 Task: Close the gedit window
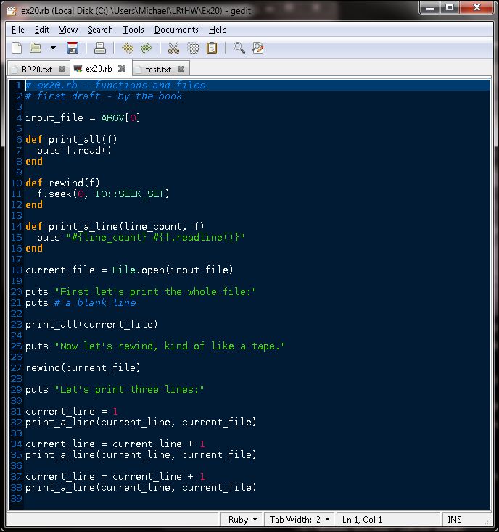(x=477, y=7)
